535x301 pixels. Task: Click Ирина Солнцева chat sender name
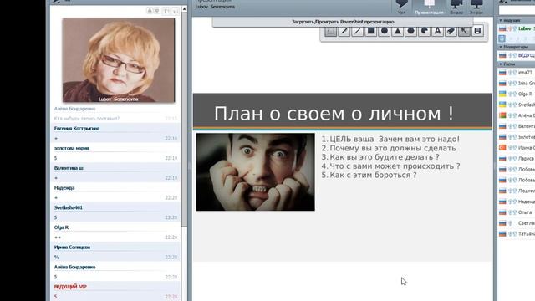pyautogui.click(x=72, y=247)
